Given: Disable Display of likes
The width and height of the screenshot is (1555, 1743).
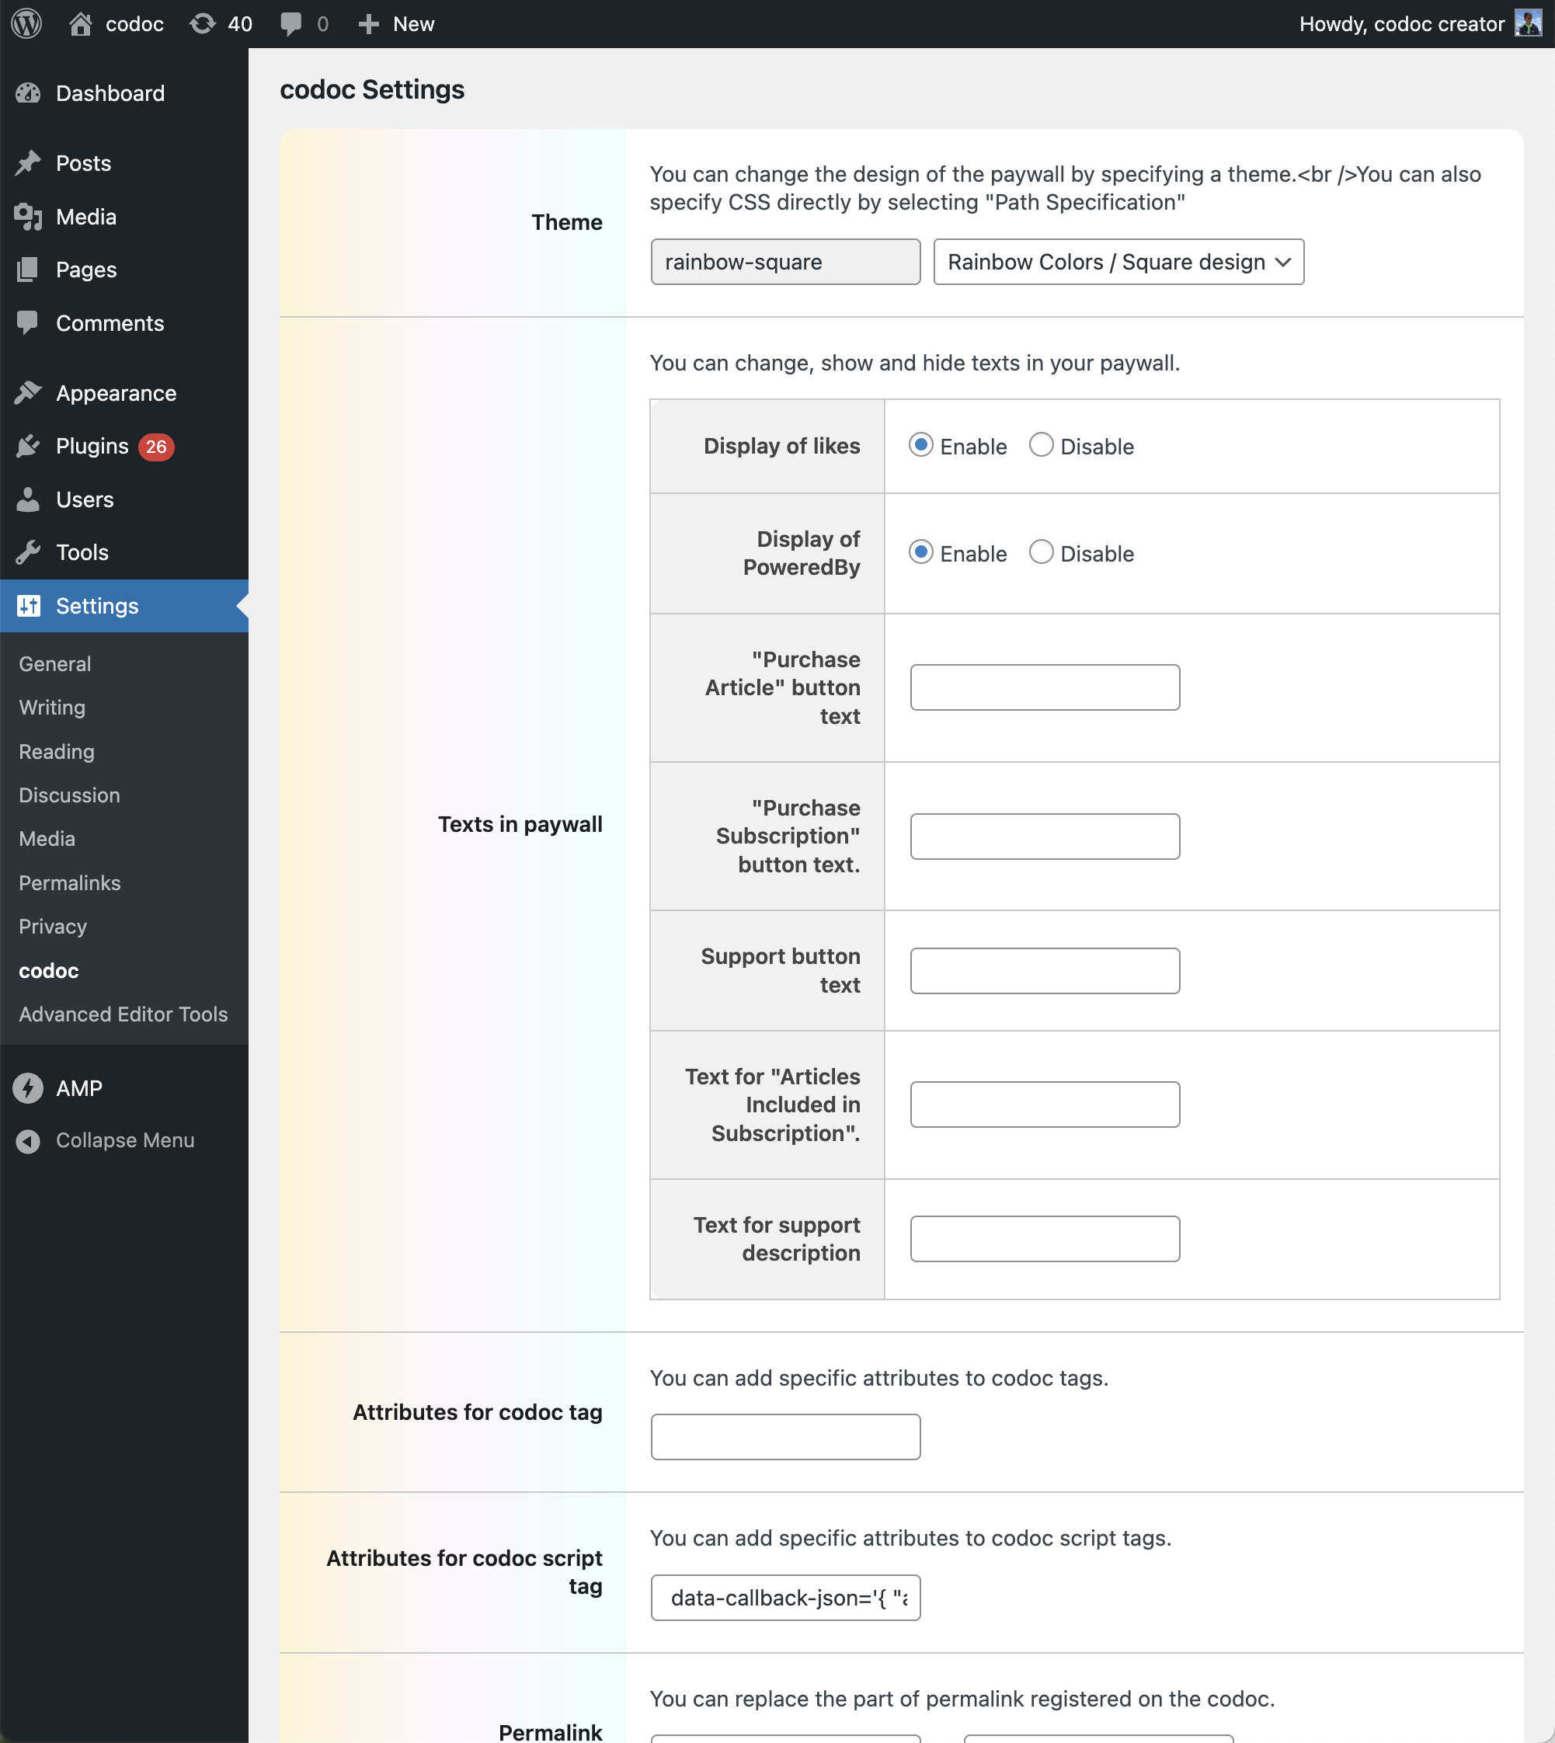Looking at the screenshot, I should click(1041, 445).
